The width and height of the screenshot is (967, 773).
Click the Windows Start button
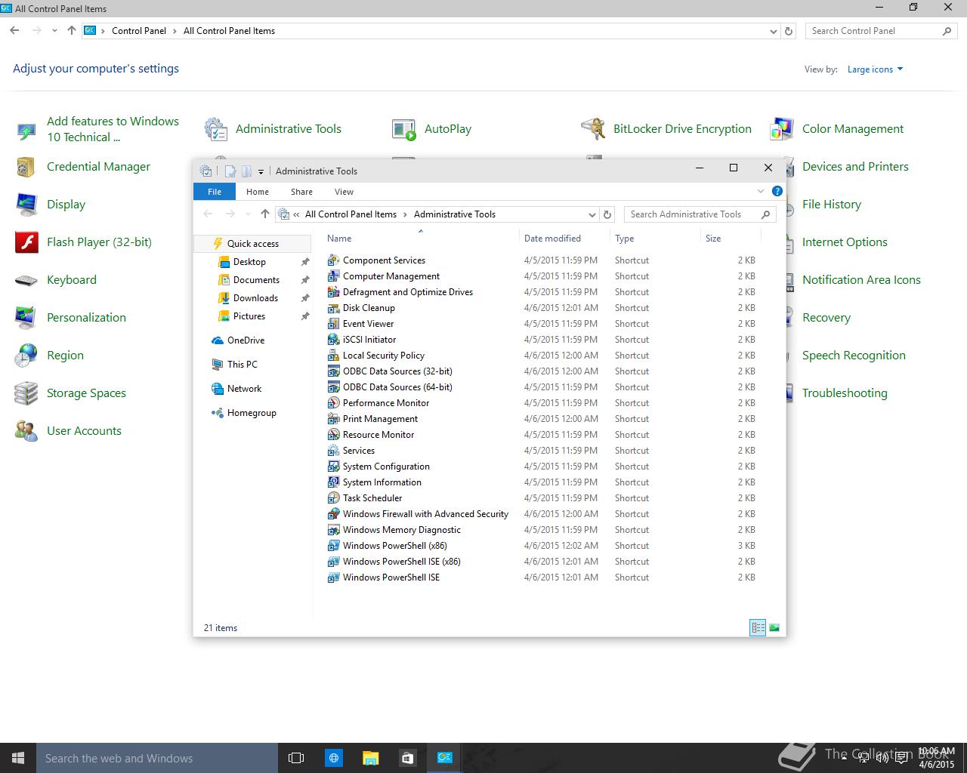18,758
